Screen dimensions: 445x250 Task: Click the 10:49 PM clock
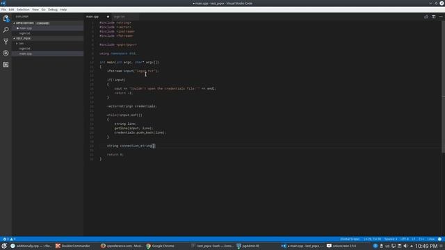pos(426,246)
